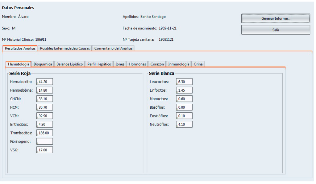Switch to Posibles Enfermedades/Causas tab

click(x=65, y=48)
